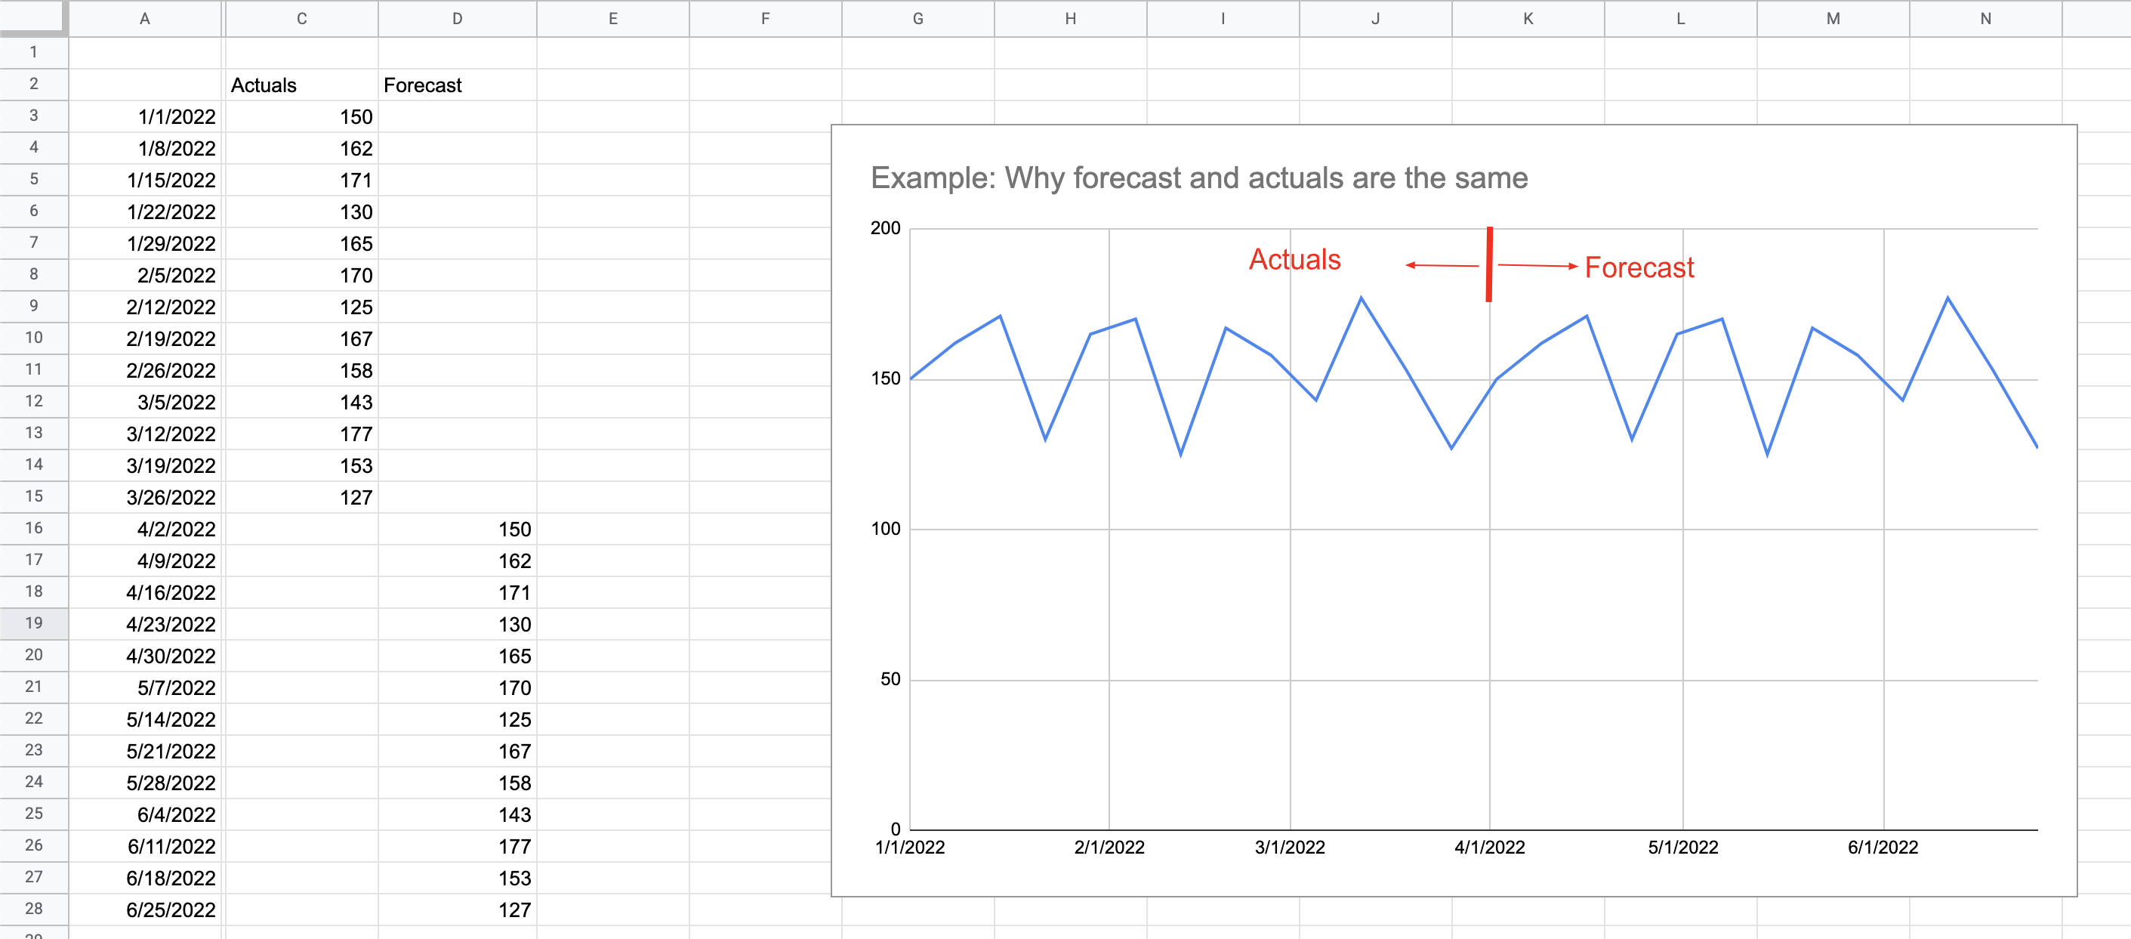The image size is (2131, 939).
Task: Select the entire column A header
Action: [145, 18]
